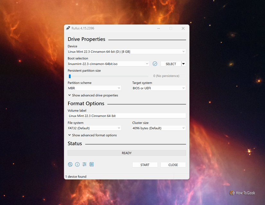Open the About info icon
The width and height of the screenshot is (265, 205).
tap(77, 164)
